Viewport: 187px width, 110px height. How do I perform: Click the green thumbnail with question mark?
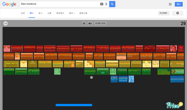pos(34,71)
